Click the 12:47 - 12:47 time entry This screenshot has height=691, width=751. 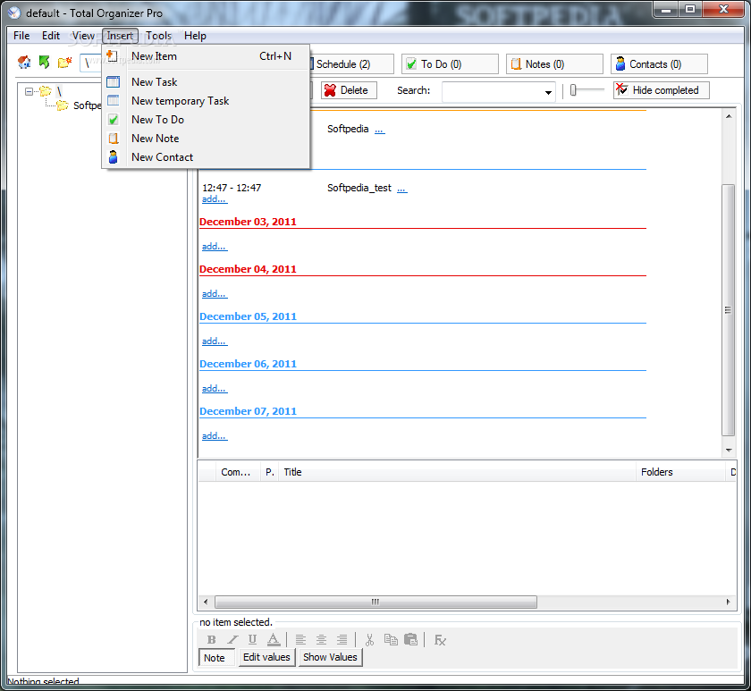coord(232,188)
